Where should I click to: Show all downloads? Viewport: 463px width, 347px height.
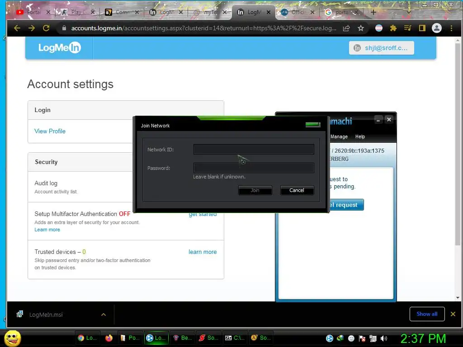427,314
